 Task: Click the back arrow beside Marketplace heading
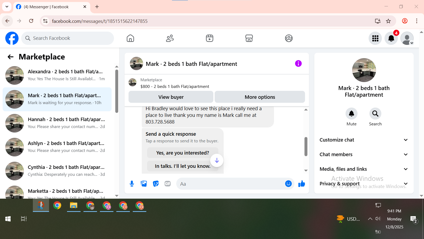(11, 57)
